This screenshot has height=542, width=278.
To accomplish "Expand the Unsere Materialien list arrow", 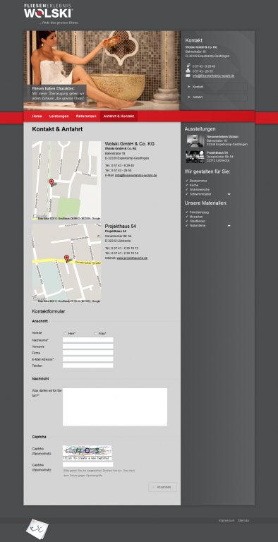I will 229,226.
